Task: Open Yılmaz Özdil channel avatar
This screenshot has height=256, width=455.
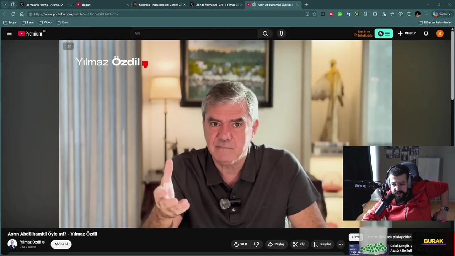Action: pos(12,244)
